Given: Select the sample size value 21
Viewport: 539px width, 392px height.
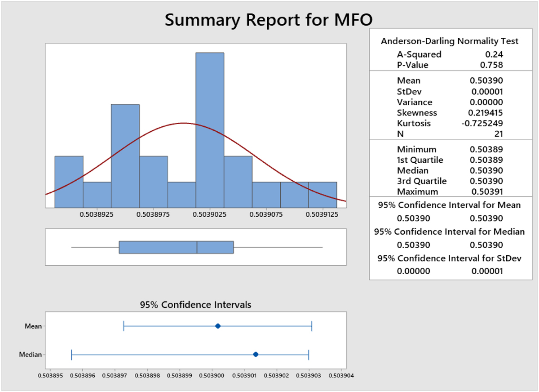Looking at the screenshot, I should tap(498, 134).
